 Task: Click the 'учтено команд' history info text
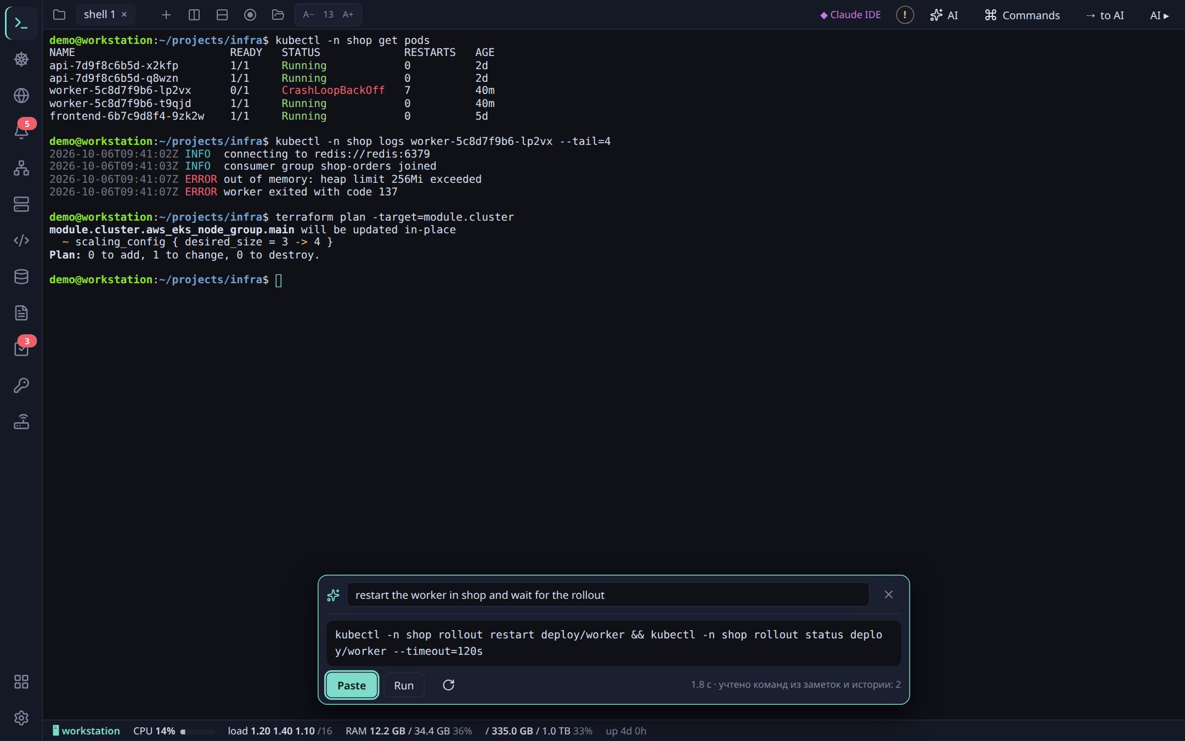[795, 684]
